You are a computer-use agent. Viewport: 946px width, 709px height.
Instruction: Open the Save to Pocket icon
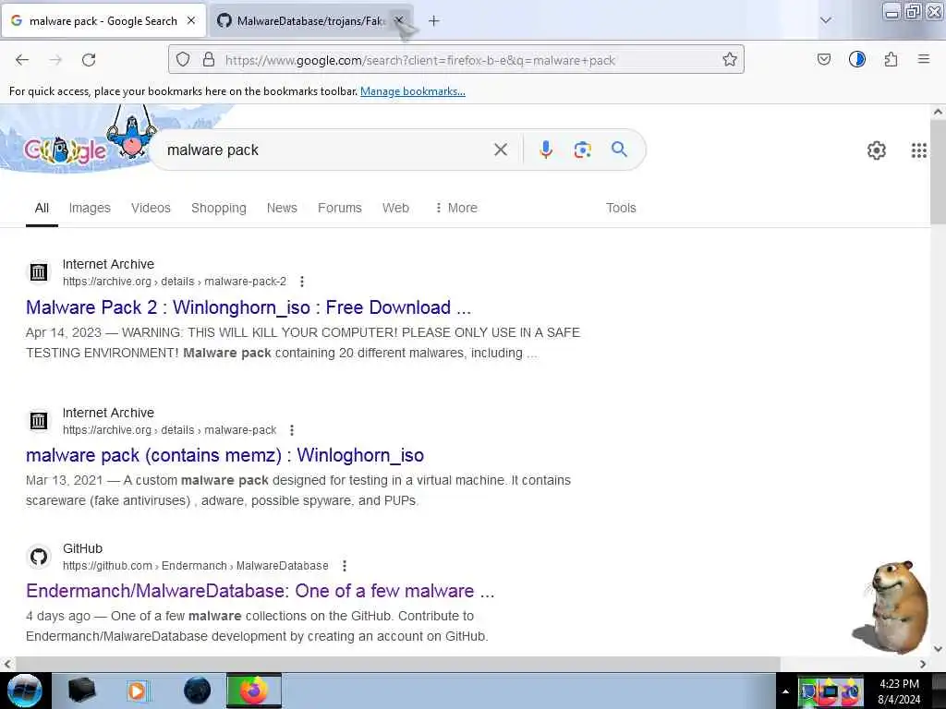click(x=823, y=59)
